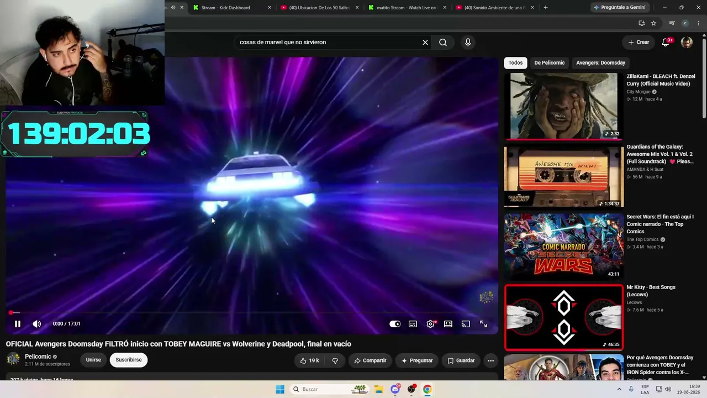Click the taskbar Buscar search box

point(330,389)
